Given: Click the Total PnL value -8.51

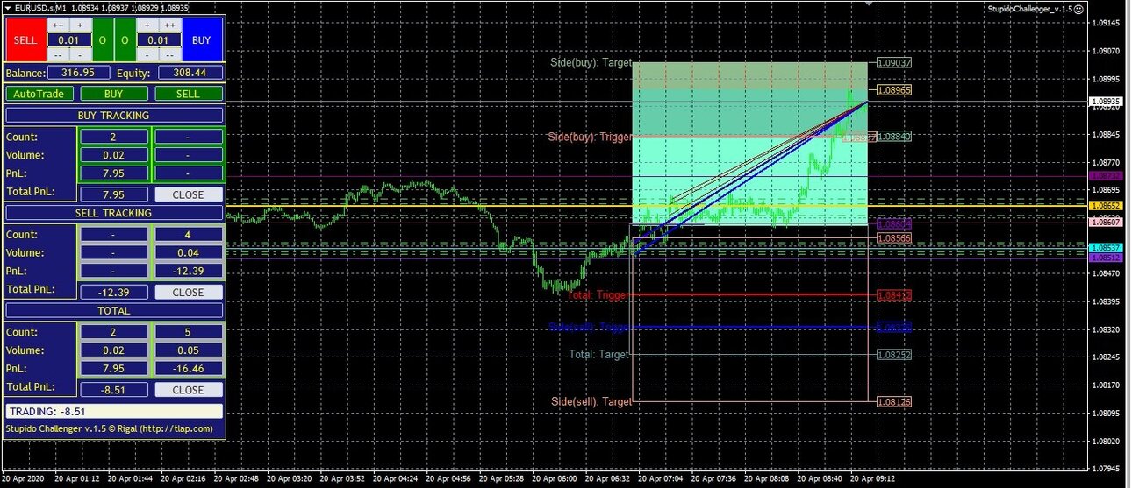Looking at the screenshot, I should (x=113, y=390).
